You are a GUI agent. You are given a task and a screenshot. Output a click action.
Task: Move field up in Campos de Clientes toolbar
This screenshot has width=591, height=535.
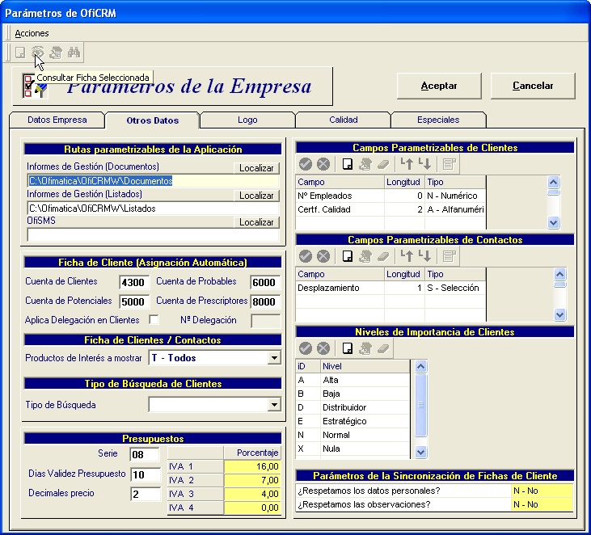point(407,164)
